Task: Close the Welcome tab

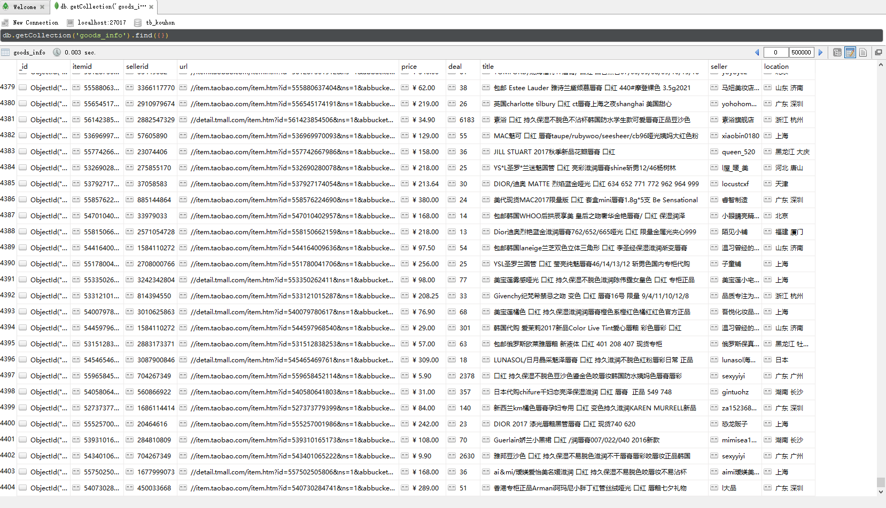Action: click(x=42, y=7)
